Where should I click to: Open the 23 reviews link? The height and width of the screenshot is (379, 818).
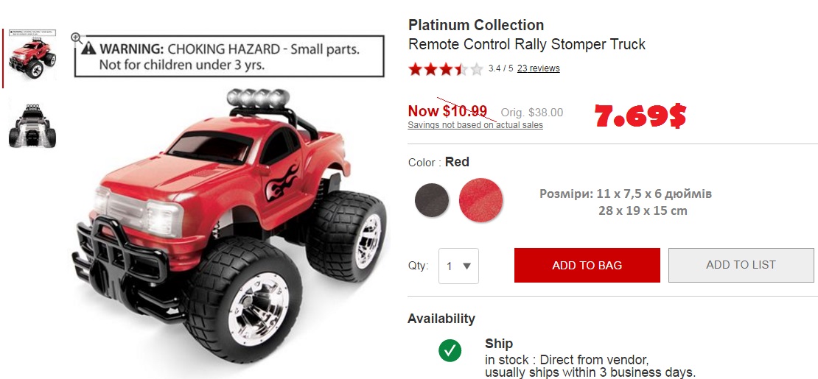[538, 68]
